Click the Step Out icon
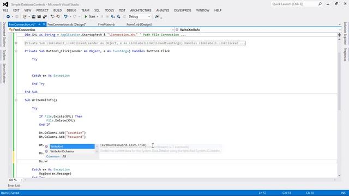 pyautogui.click(x=124, y=17)
